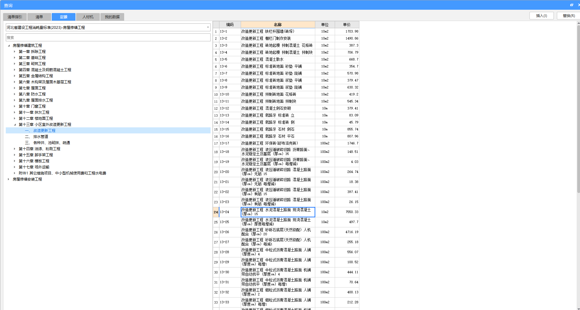580x310 pixels.
Task: Click the 单位 column header
Action: [x=325, y=25]
